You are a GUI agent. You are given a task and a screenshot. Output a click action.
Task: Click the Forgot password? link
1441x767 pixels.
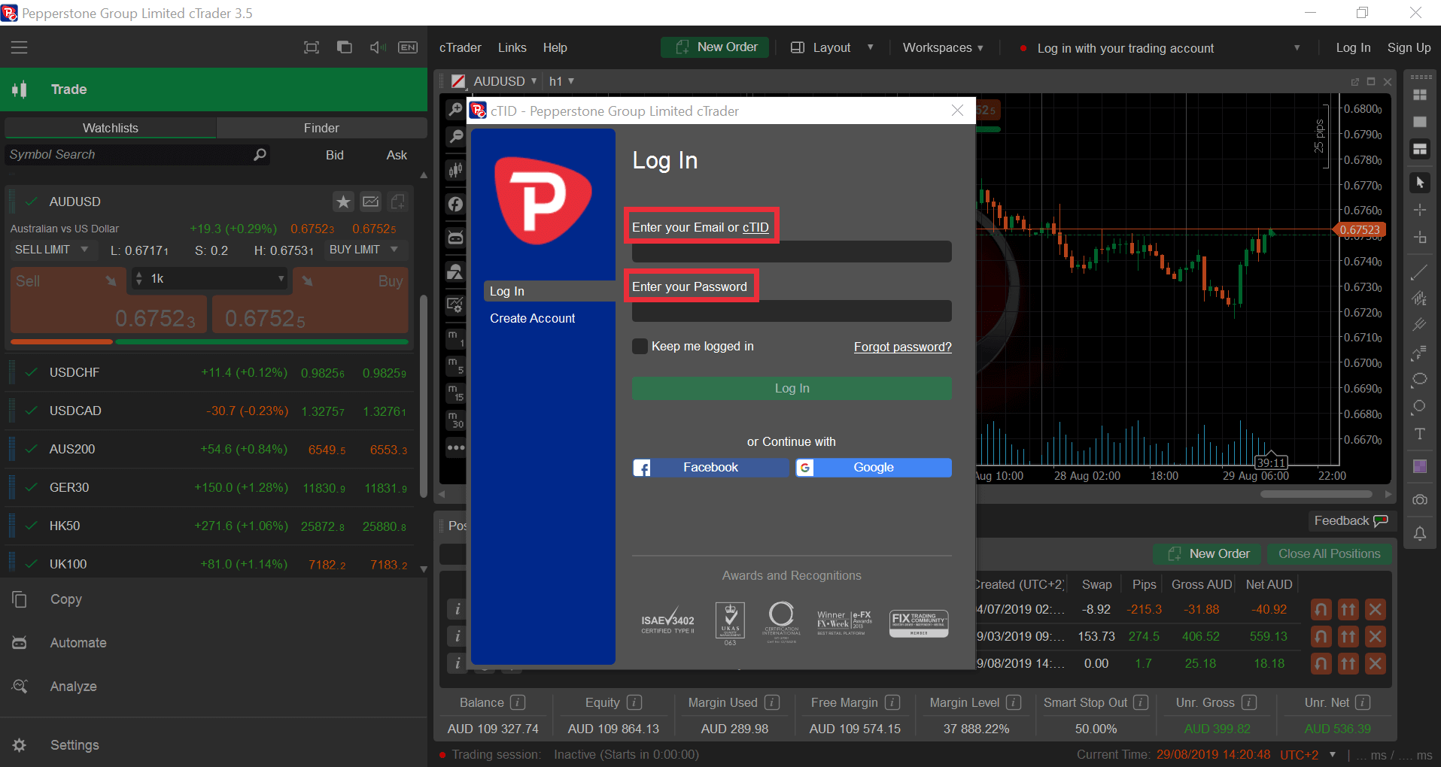903,347
